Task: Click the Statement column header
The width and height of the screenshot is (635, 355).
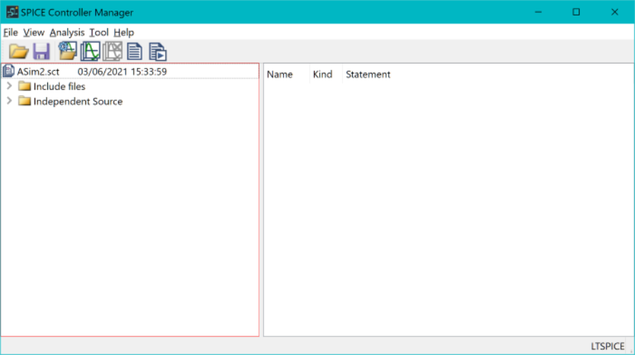Action: 368,74
